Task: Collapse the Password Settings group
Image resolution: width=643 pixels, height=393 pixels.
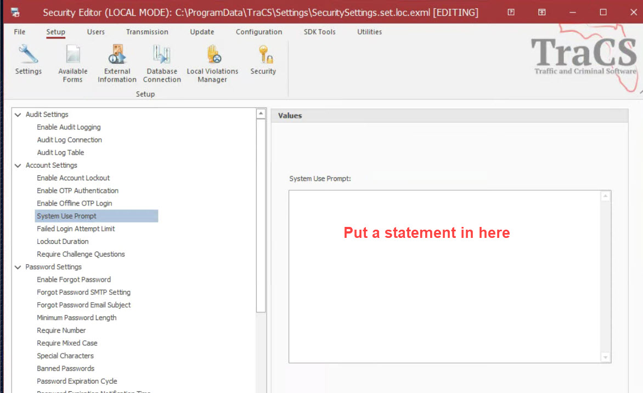Action: pyautogui.click(x=18, y=267)
